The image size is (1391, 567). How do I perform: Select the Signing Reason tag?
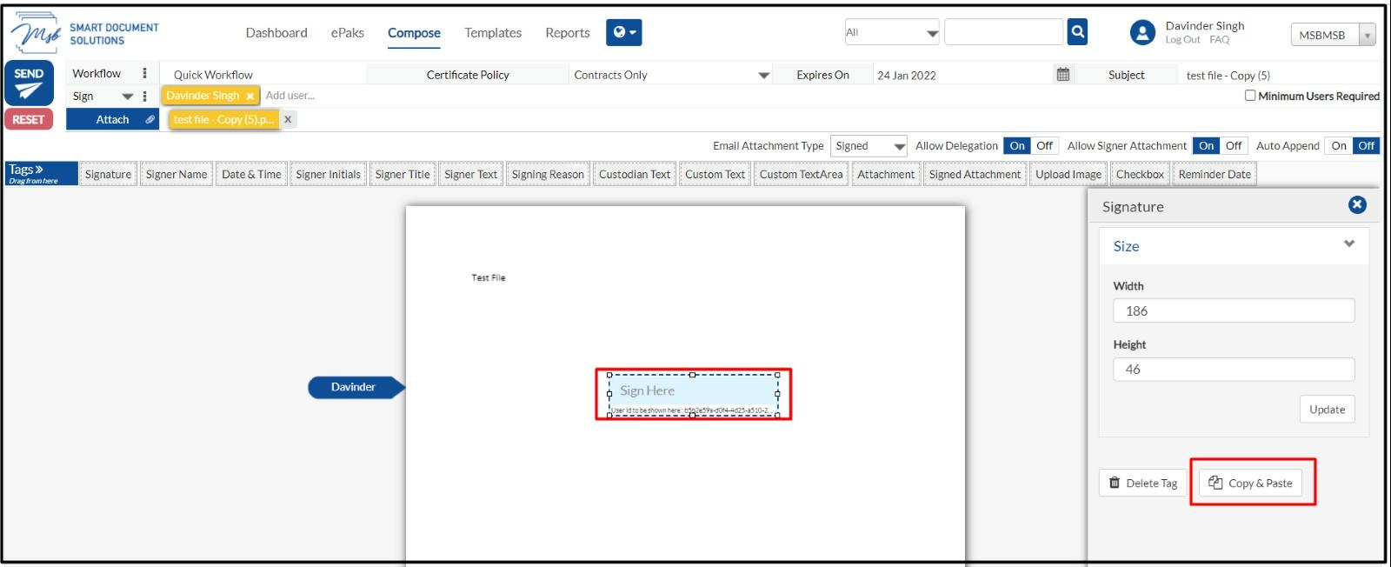[x=548, y=174]
